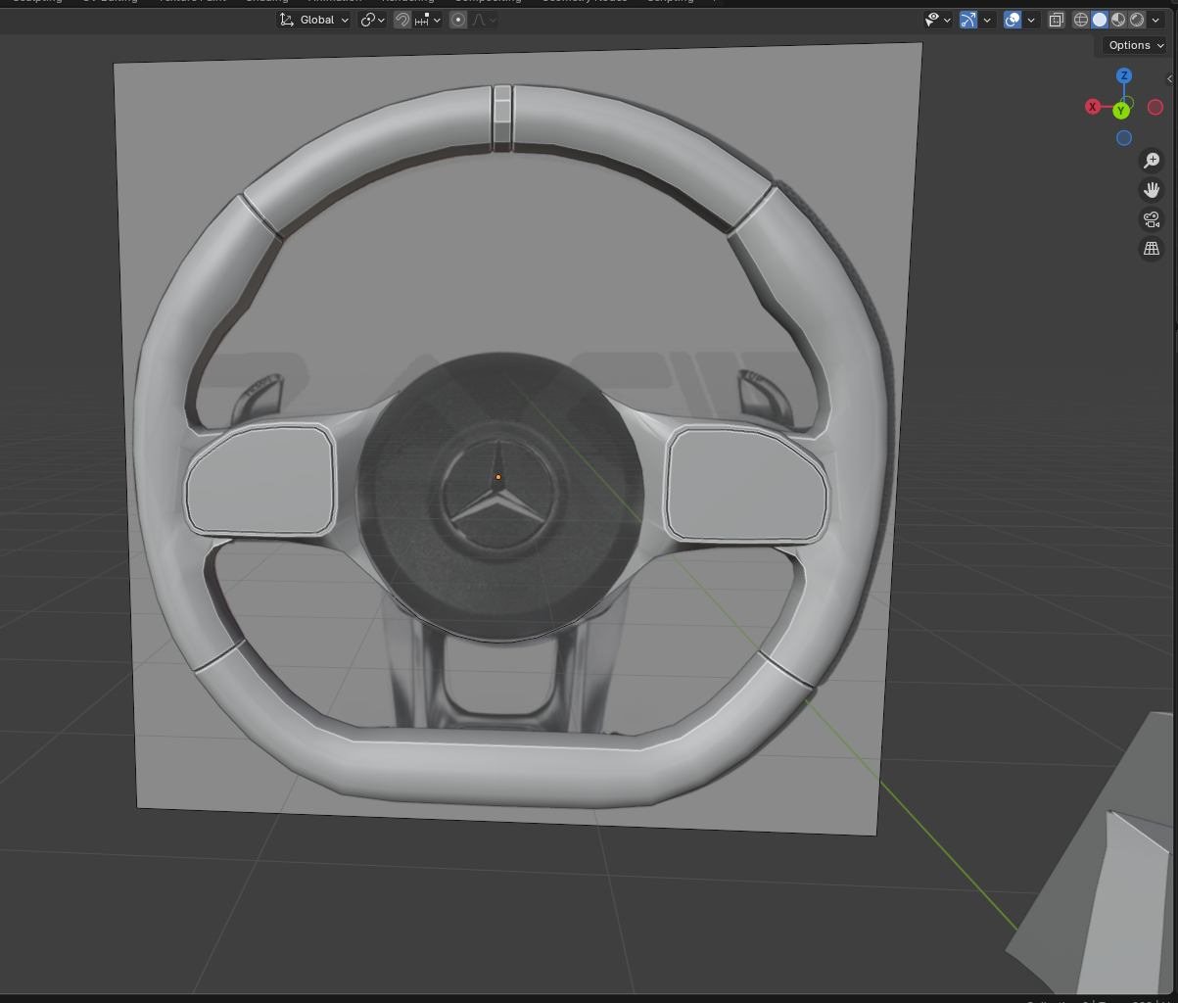Open the proportional editing falloff dropdown

(484, 20)
